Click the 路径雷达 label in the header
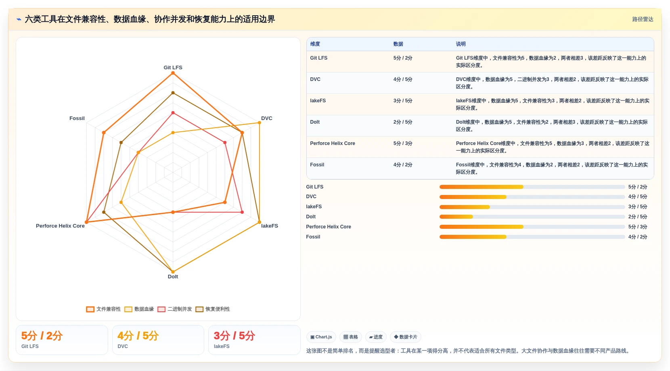 point(643,19)
